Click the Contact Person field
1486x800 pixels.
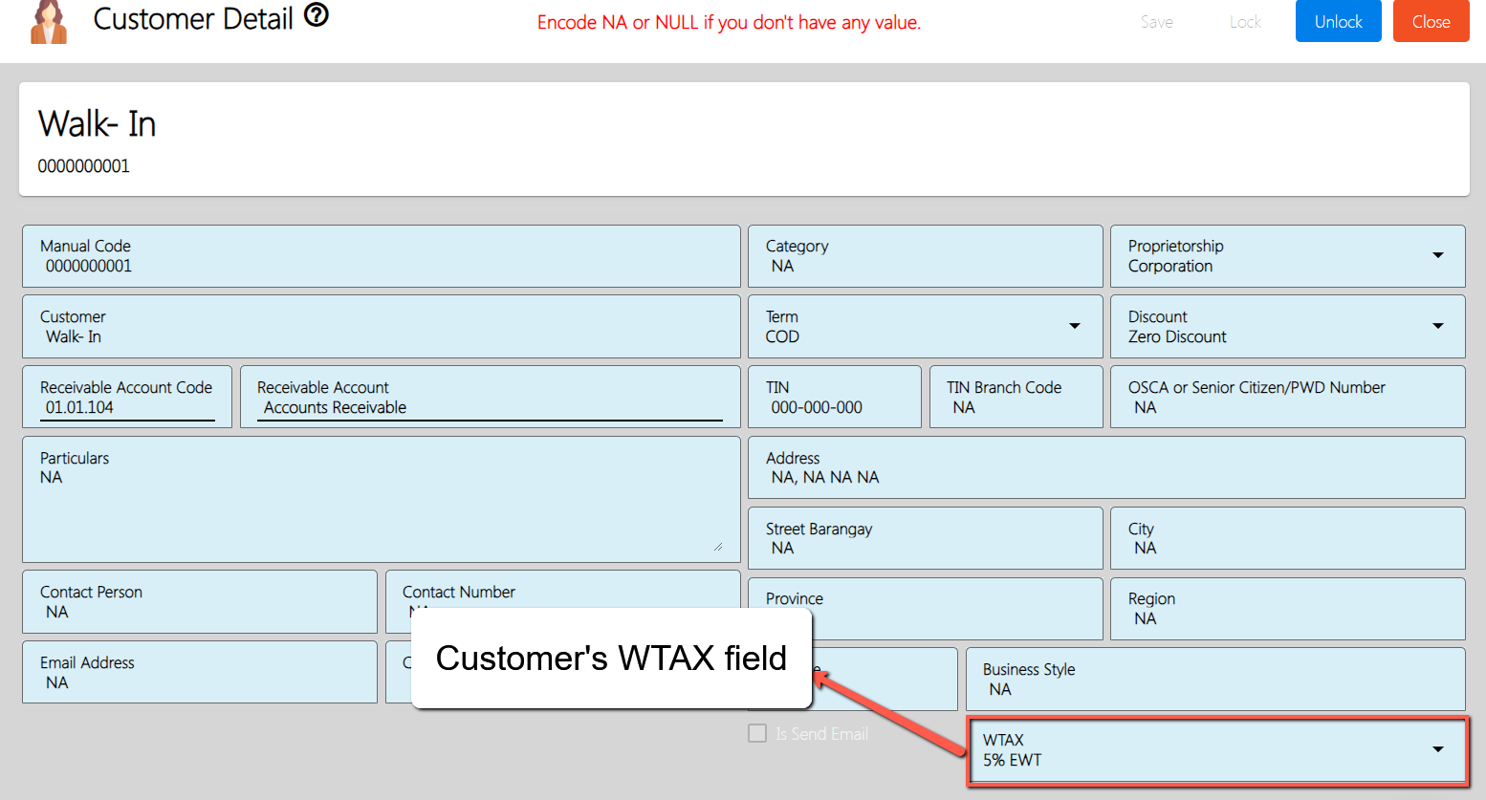pyautogui.click(x=199, y=612)
